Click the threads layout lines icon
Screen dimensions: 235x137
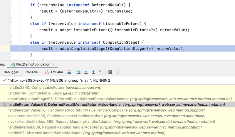(x=69, y=72)
